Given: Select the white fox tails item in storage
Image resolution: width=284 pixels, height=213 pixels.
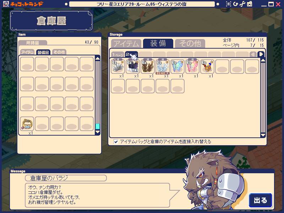Looking at the screenshot, I should (118, 67).
